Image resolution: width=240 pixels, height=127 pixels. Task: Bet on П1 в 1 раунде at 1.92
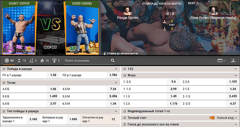(x=53, y=75)
